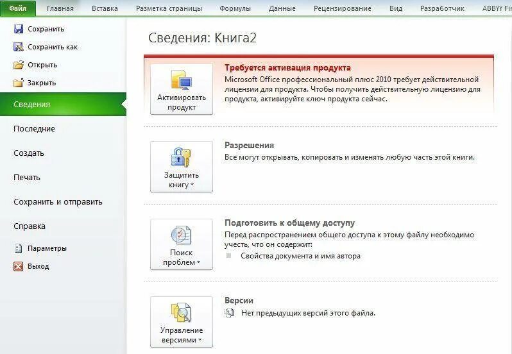The image size is (512, 354).
Task: Click the permissions description about editing the workbook
Action: click(x=350, y=157)
